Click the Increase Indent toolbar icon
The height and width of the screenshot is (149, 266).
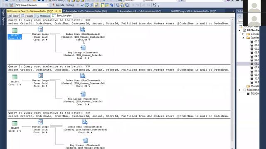[x=148, y=5]
